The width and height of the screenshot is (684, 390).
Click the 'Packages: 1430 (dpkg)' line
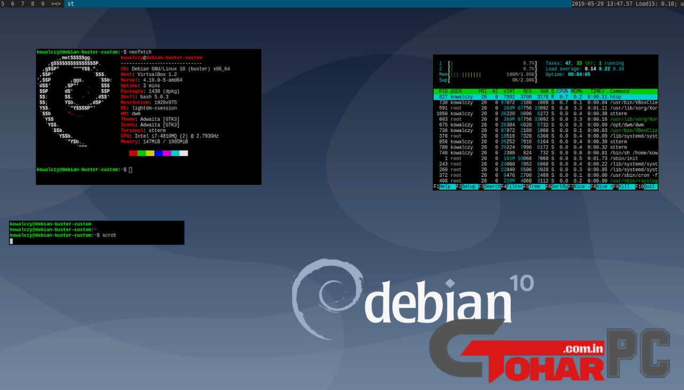pyautogui.click(x=149, y=91)
